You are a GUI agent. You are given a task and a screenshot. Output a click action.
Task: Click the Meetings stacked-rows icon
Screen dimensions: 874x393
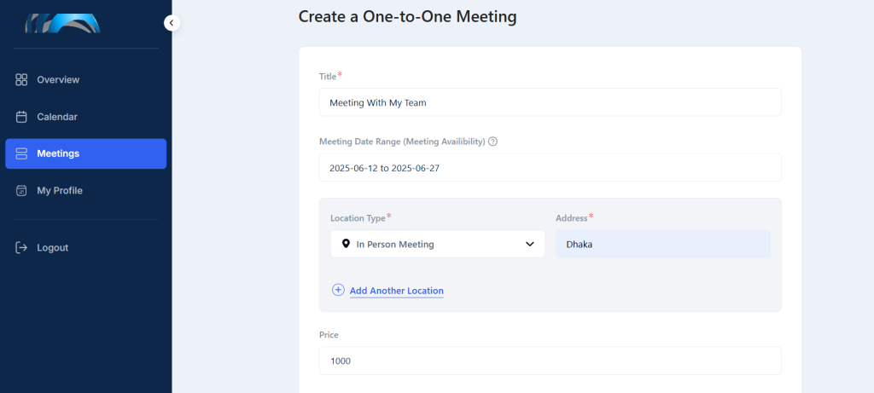[21, 153]
